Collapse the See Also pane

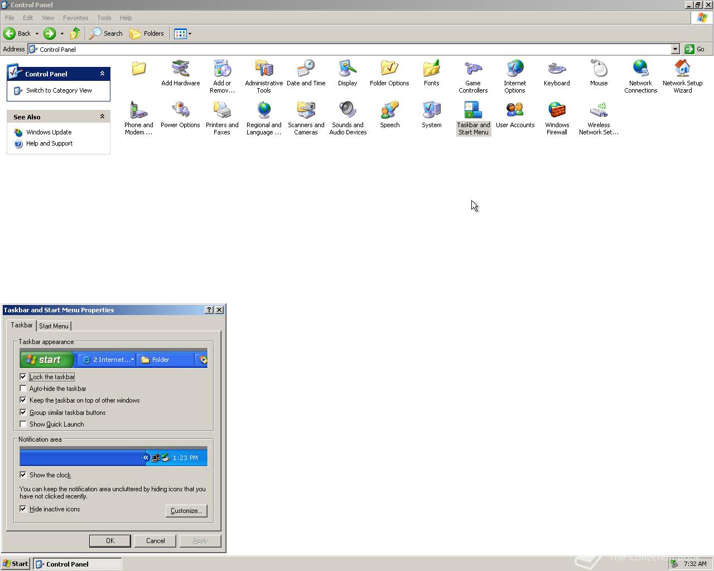(102, 117)
